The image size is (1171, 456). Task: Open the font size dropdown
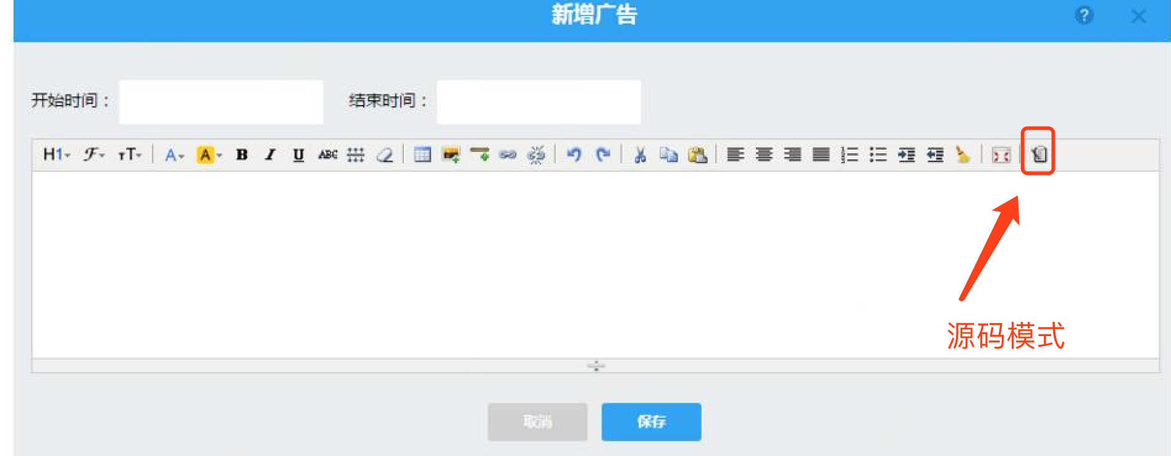[130, 154]
